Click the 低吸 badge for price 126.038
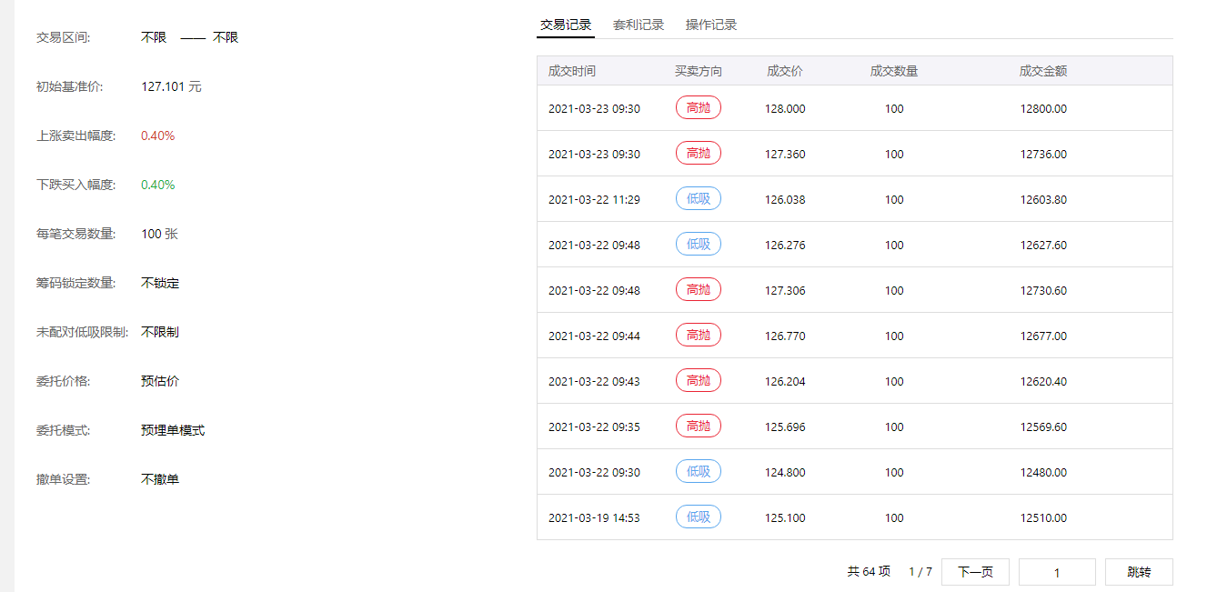This screenshot has width=1207, height=592. (x=699, y=199)
